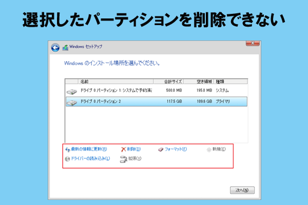Click the greyed new partition star icon
The image size is (308, 205).
(x=209, y=150)
